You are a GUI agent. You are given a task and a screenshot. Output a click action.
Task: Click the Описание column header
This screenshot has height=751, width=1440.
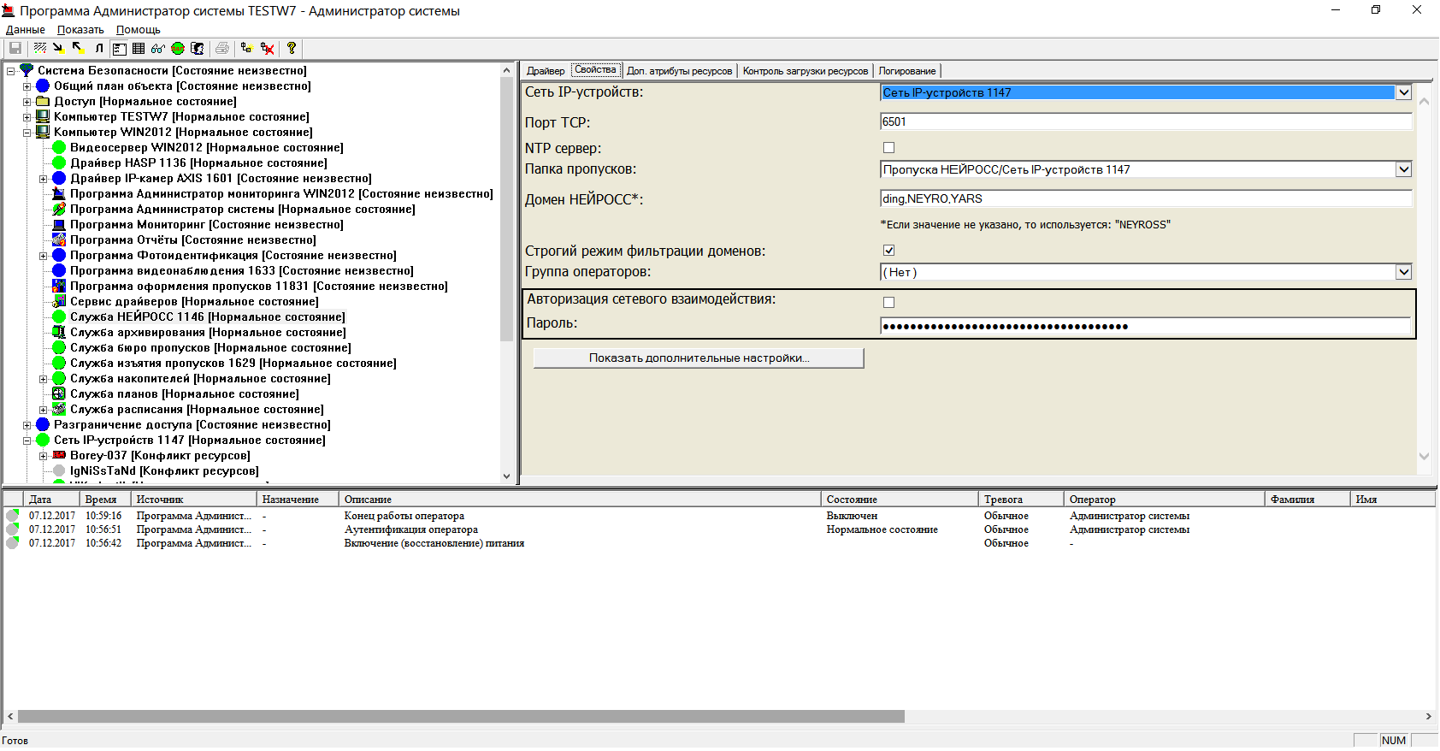[368, 500]
